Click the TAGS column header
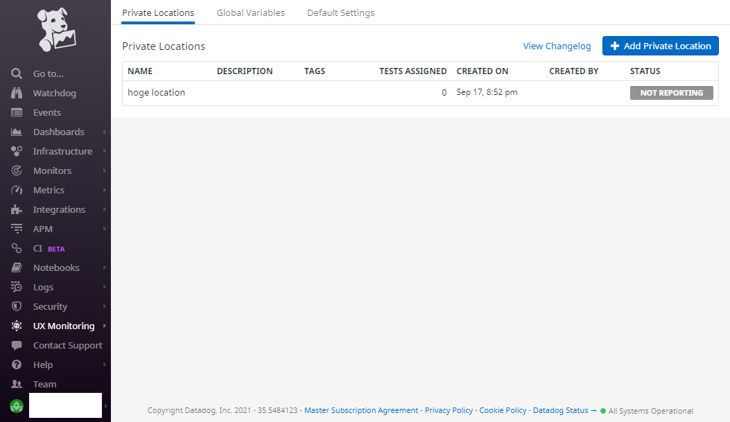Image resolution: width=730 pixels, height=422 pixels. pos(315,71)
